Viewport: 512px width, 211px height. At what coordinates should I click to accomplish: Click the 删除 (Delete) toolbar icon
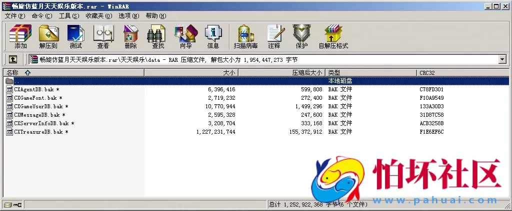(x=130, y=36)
